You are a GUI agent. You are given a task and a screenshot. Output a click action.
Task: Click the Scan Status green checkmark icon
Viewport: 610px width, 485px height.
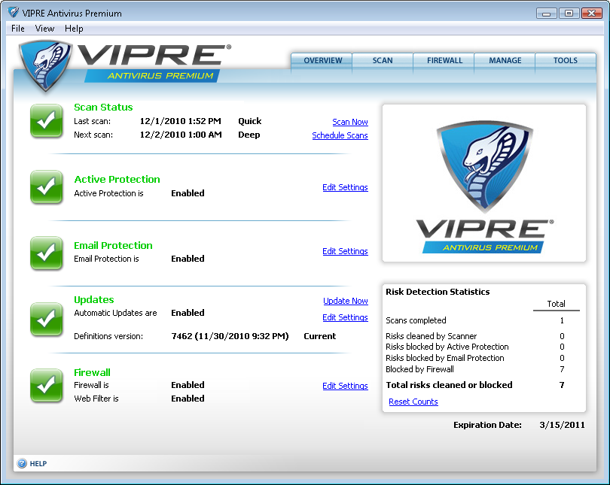(x=47, y=122)
